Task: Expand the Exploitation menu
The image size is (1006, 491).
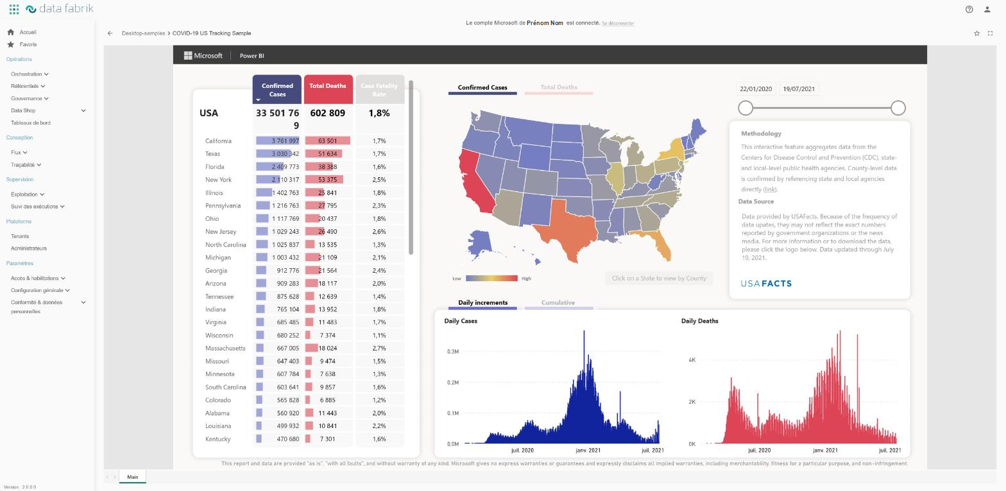Action: coord(28,194)
